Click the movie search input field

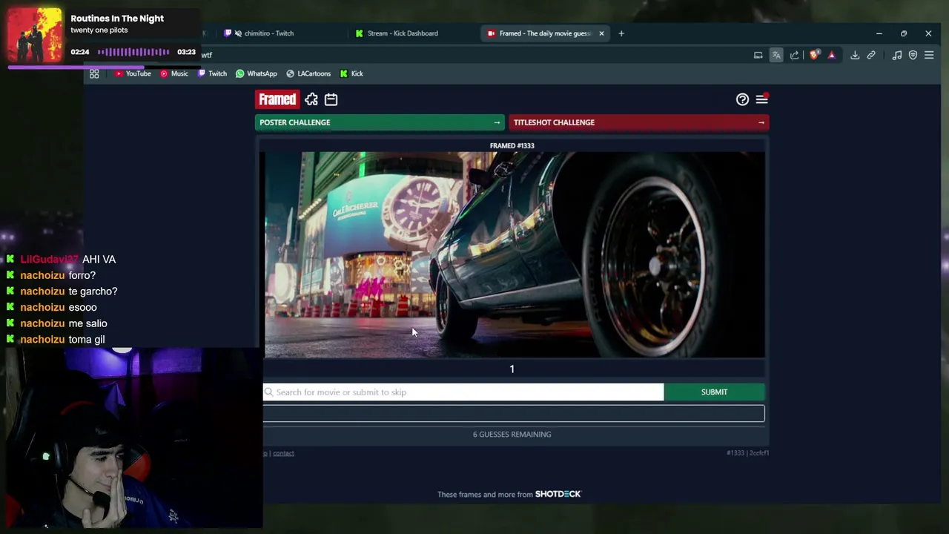(x=463, y=392)
